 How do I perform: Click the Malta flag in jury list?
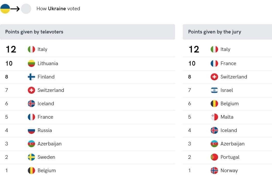coord(214,117)
